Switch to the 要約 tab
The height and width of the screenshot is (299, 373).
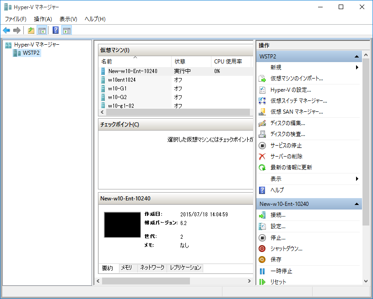(x=107, y=268)
